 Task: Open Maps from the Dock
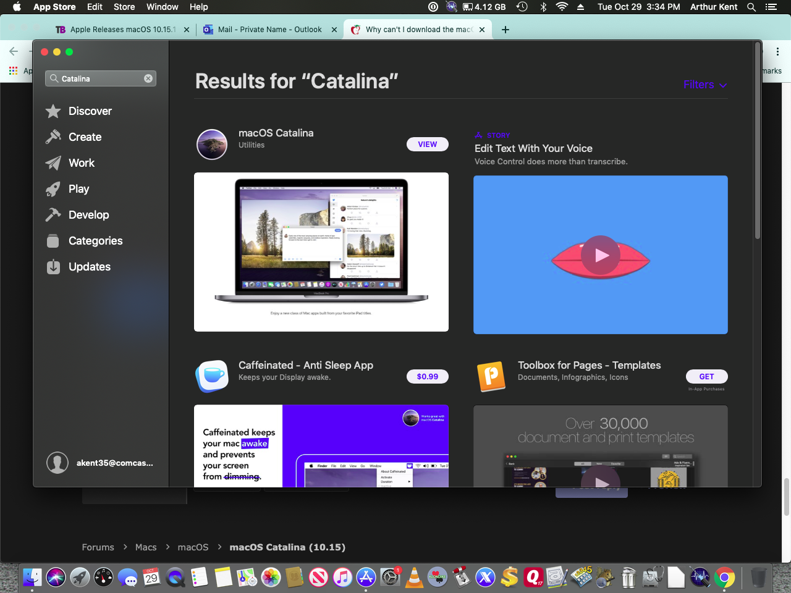tap(247, 578)
